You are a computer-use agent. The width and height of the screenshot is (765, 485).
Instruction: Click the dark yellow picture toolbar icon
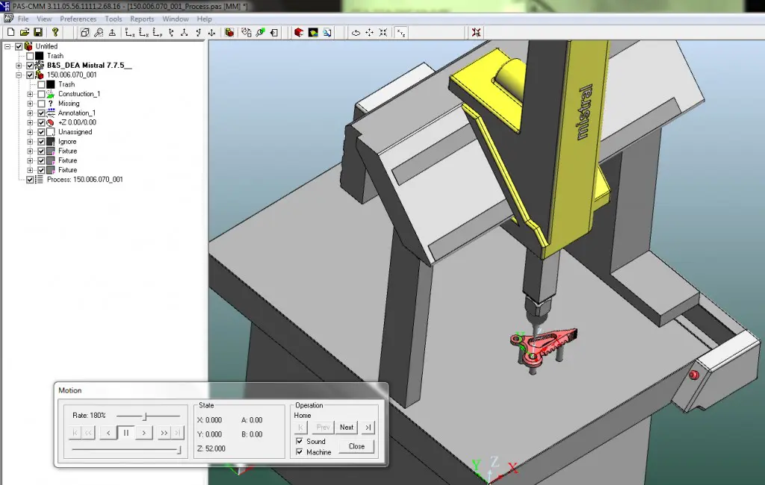click(x=313, y=33)
